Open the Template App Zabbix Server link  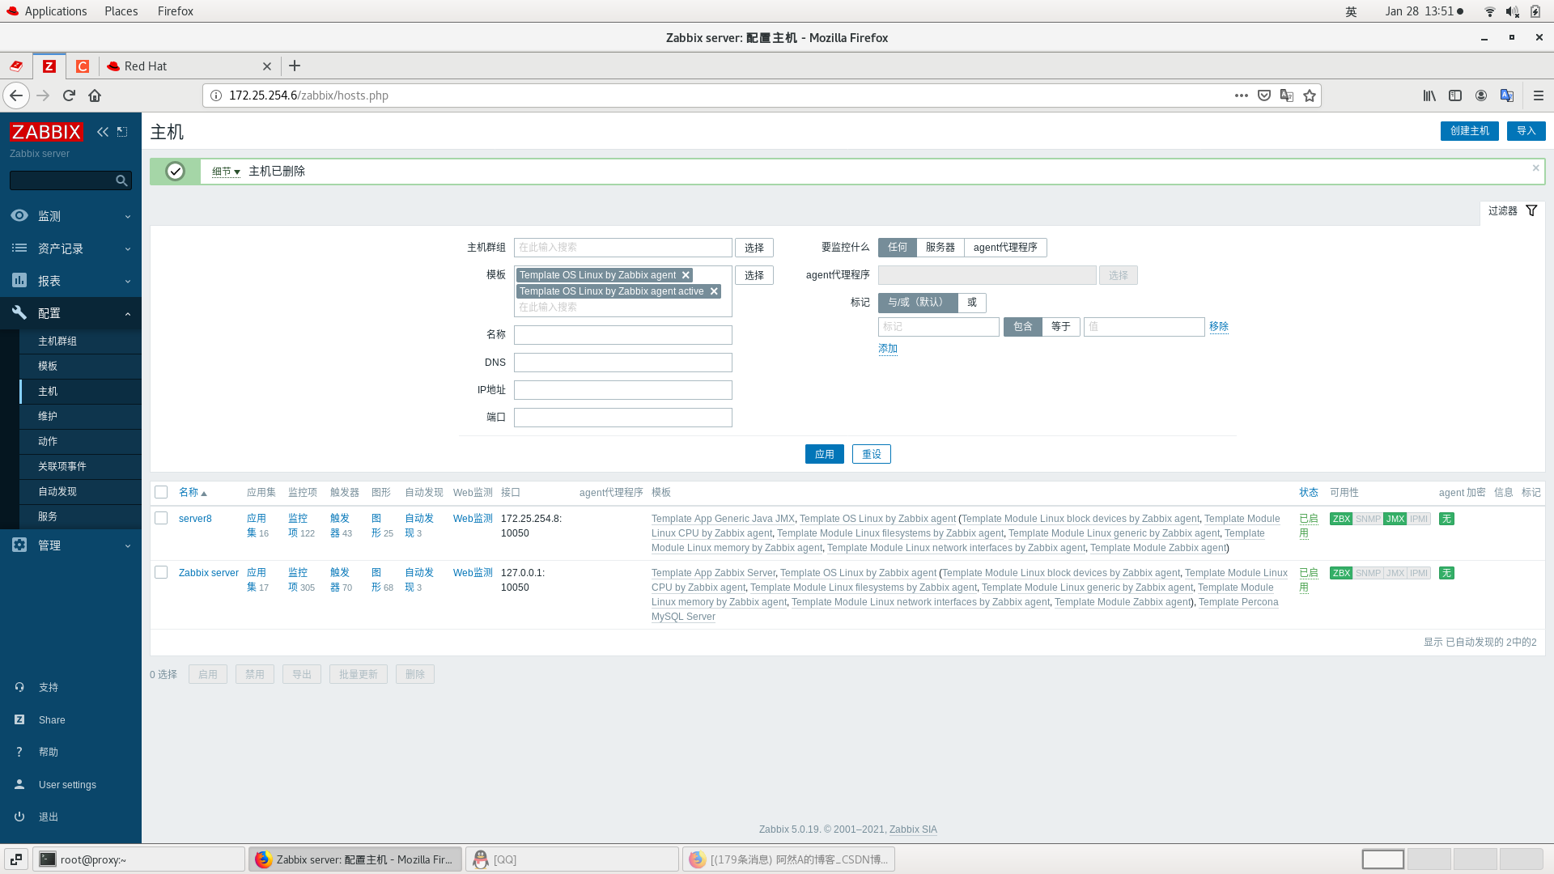point(713,572)
